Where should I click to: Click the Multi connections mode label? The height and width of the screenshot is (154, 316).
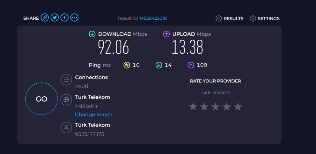pyautogui.click(x=82, y=87)
